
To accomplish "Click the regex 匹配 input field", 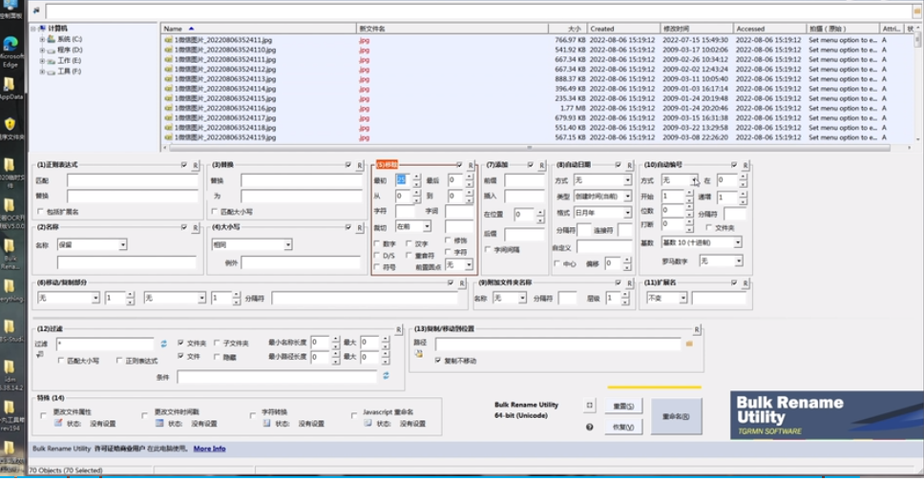I will [x=131, y=180].
